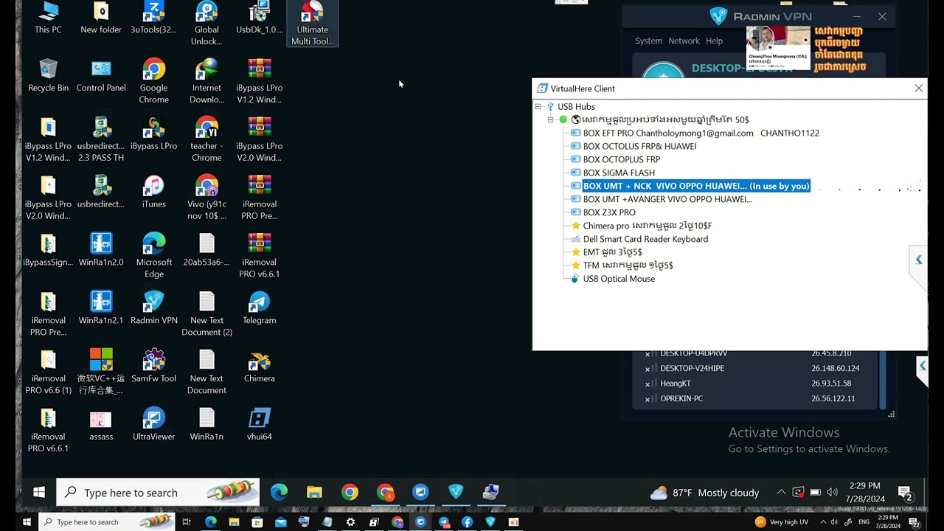Select the New Text Document (2) file
The height and width of the screenshot is (531, 944).
point(206,314)
